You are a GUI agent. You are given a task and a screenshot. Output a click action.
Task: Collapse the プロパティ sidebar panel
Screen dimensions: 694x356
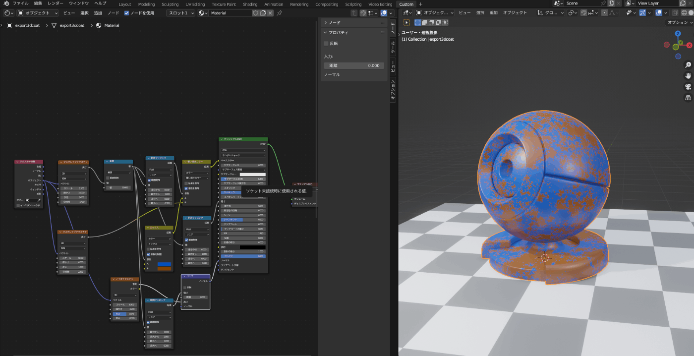(326, 33)
